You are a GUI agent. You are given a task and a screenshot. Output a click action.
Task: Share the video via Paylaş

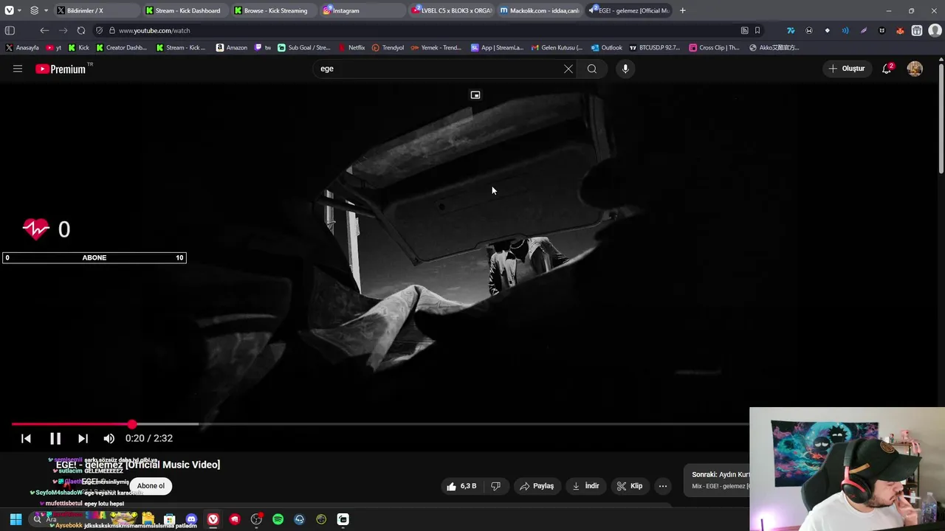537,486
